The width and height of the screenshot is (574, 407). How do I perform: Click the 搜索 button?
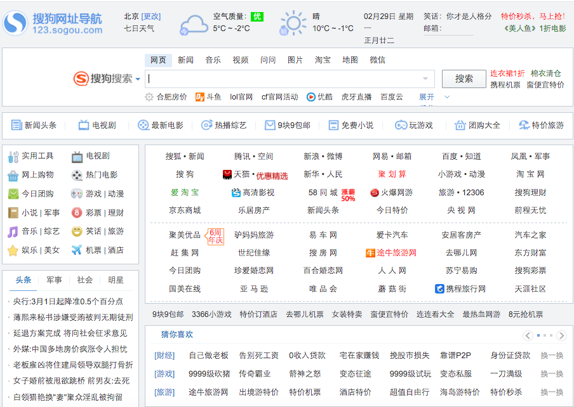click(464, 79)
